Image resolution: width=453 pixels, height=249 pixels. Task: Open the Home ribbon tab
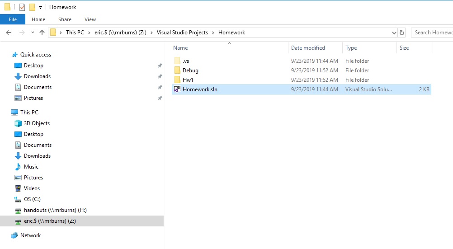(38, 19)
